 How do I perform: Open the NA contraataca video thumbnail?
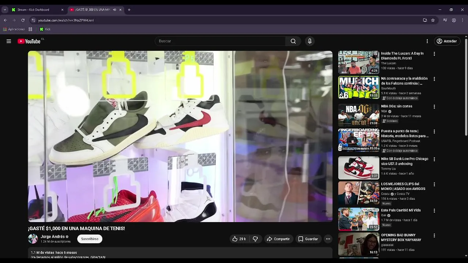359,88
